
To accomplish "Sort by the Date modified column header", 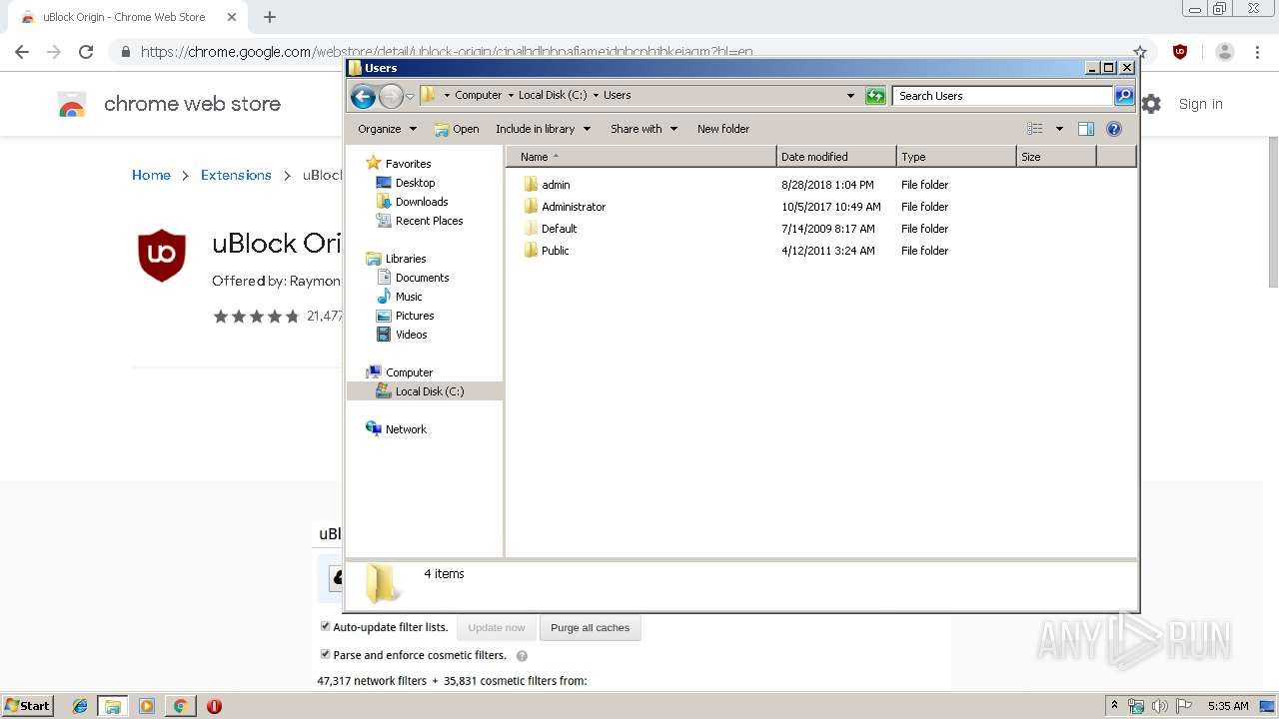I will pos(836,157).
